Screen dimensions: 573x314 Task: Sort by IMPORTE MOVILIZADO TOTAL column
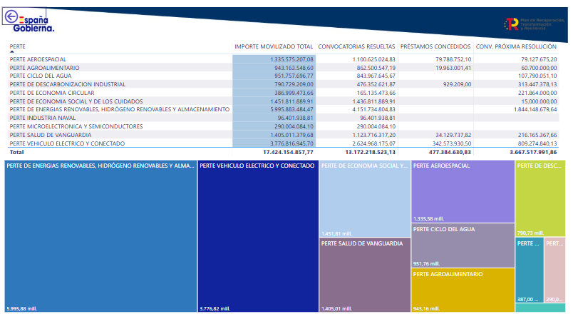pyautogui.click(x=274, y=46)
